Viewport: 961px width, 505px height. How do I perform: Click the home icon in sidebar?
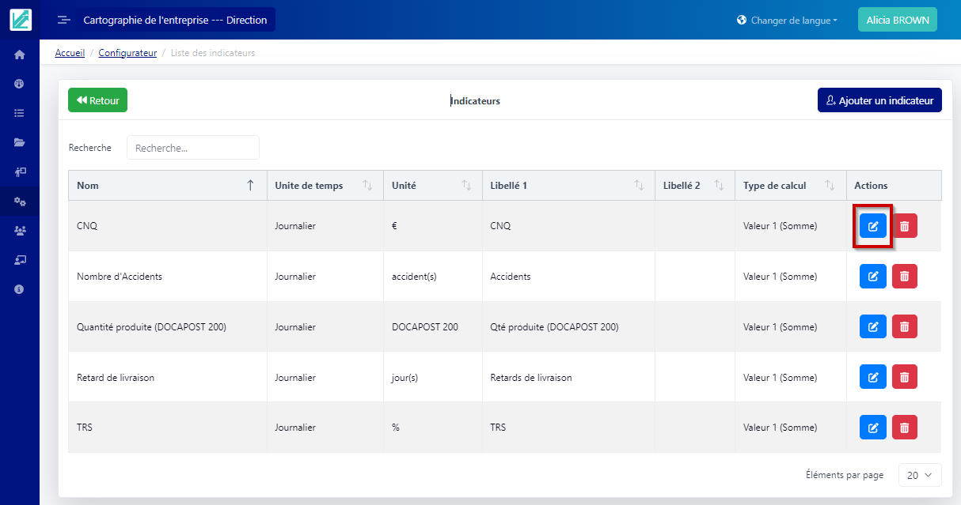tap(20, 55)
